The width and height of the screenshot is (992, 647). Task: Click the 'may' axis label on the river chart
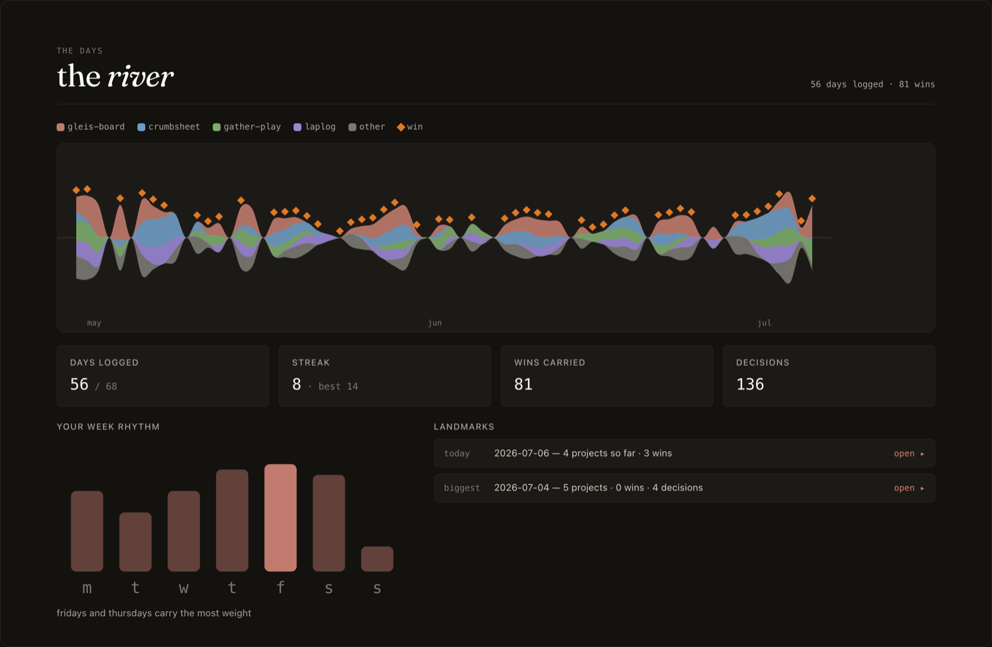point(94,323)
